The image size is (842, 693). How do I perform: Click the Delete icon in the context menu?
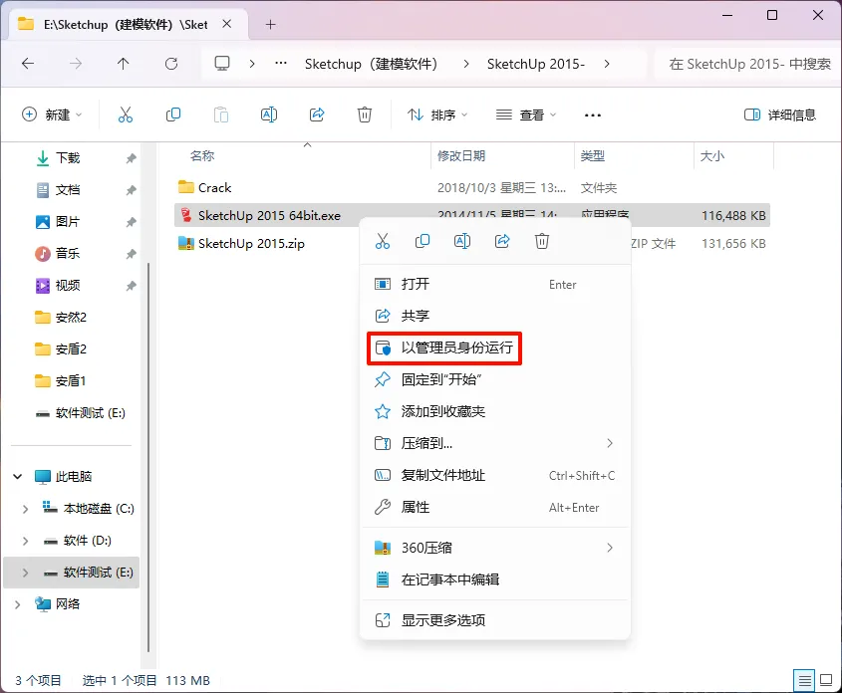(x=542, y=241)
